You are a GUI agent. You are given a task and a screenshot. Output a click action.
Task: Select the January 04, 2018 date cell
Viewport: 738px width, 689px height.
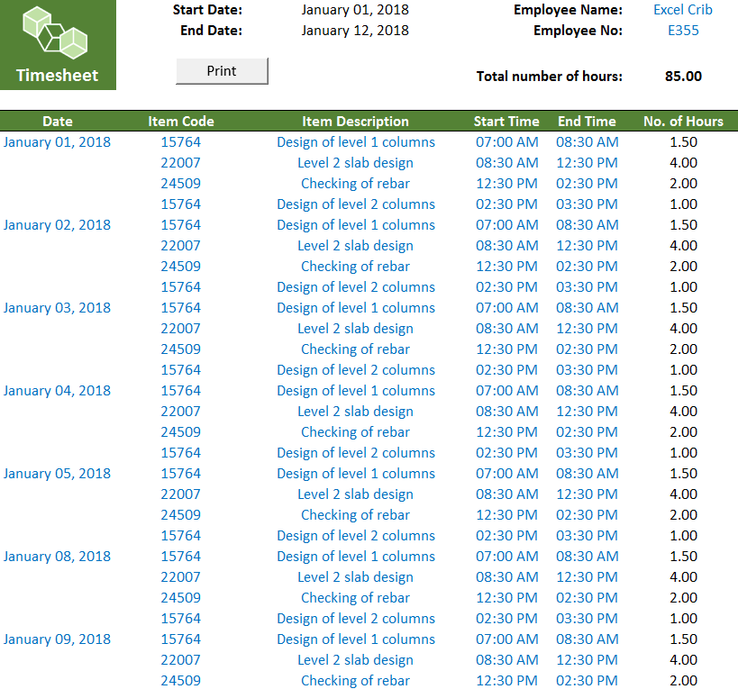pyautogui.click(x=58, y=391)
